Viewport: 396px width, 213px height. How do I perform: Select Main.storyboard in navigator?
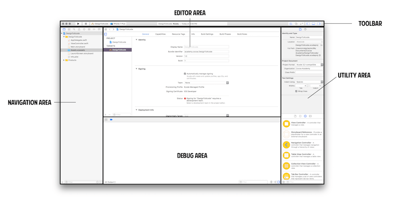78,47
